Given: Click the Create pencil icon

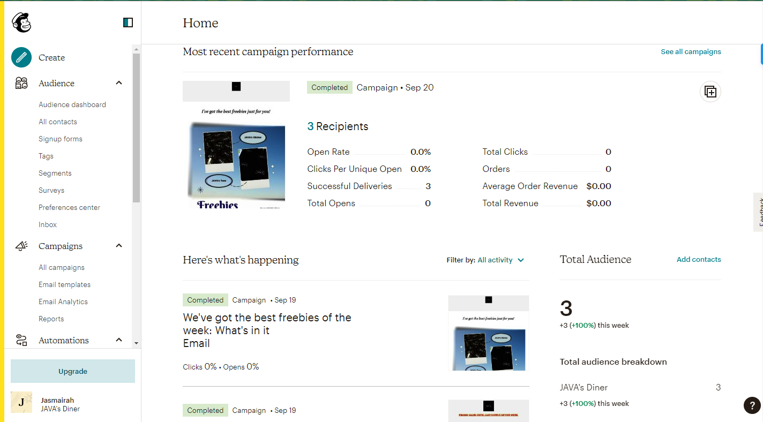Looking at the screenshot, I should 21,57.
